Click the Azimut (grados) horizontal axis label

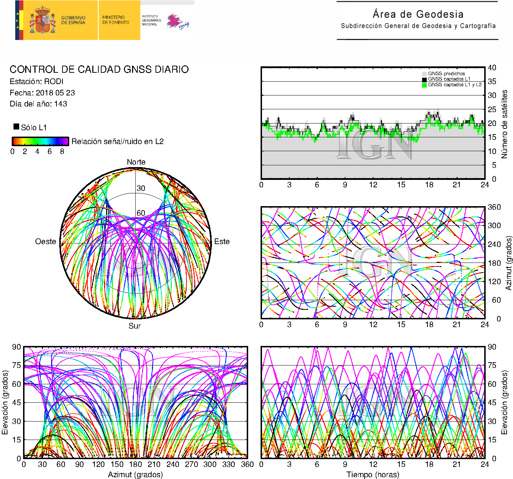(x=135, y=474)
